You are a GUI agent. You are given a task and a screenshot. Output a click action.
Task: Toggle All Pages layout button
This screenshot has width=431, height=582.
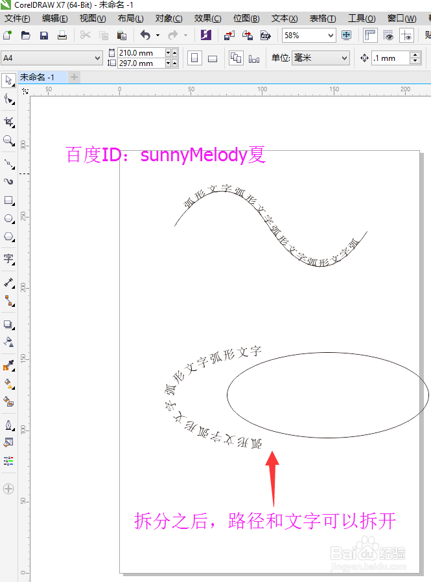click(x=236, y=58)
